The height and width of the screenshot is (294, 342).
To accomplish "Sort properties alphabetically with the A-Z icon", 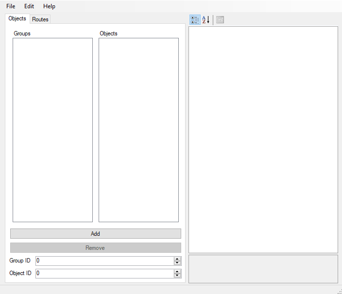I will click(206, 20).
